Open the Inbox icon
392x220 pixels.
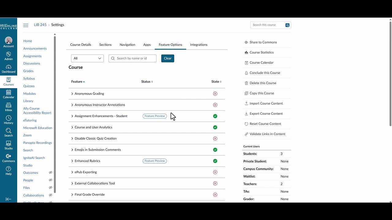click(x=9, y=105)
